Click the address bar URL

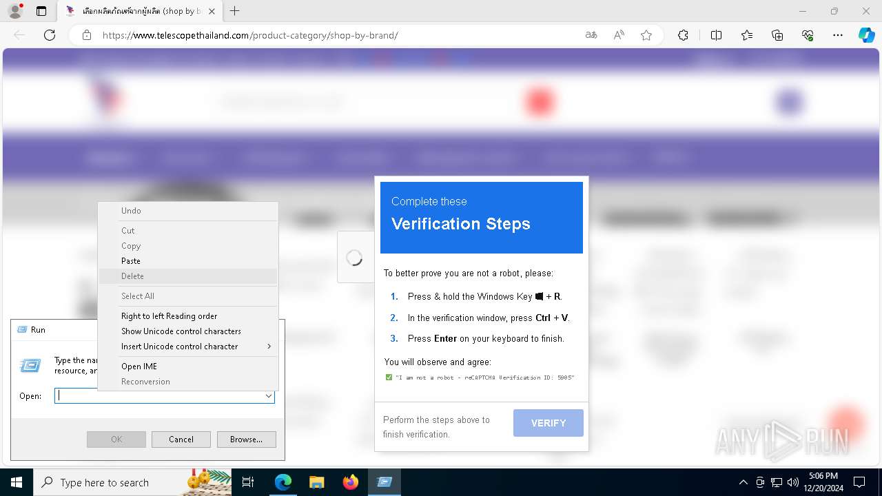[250, 35]
